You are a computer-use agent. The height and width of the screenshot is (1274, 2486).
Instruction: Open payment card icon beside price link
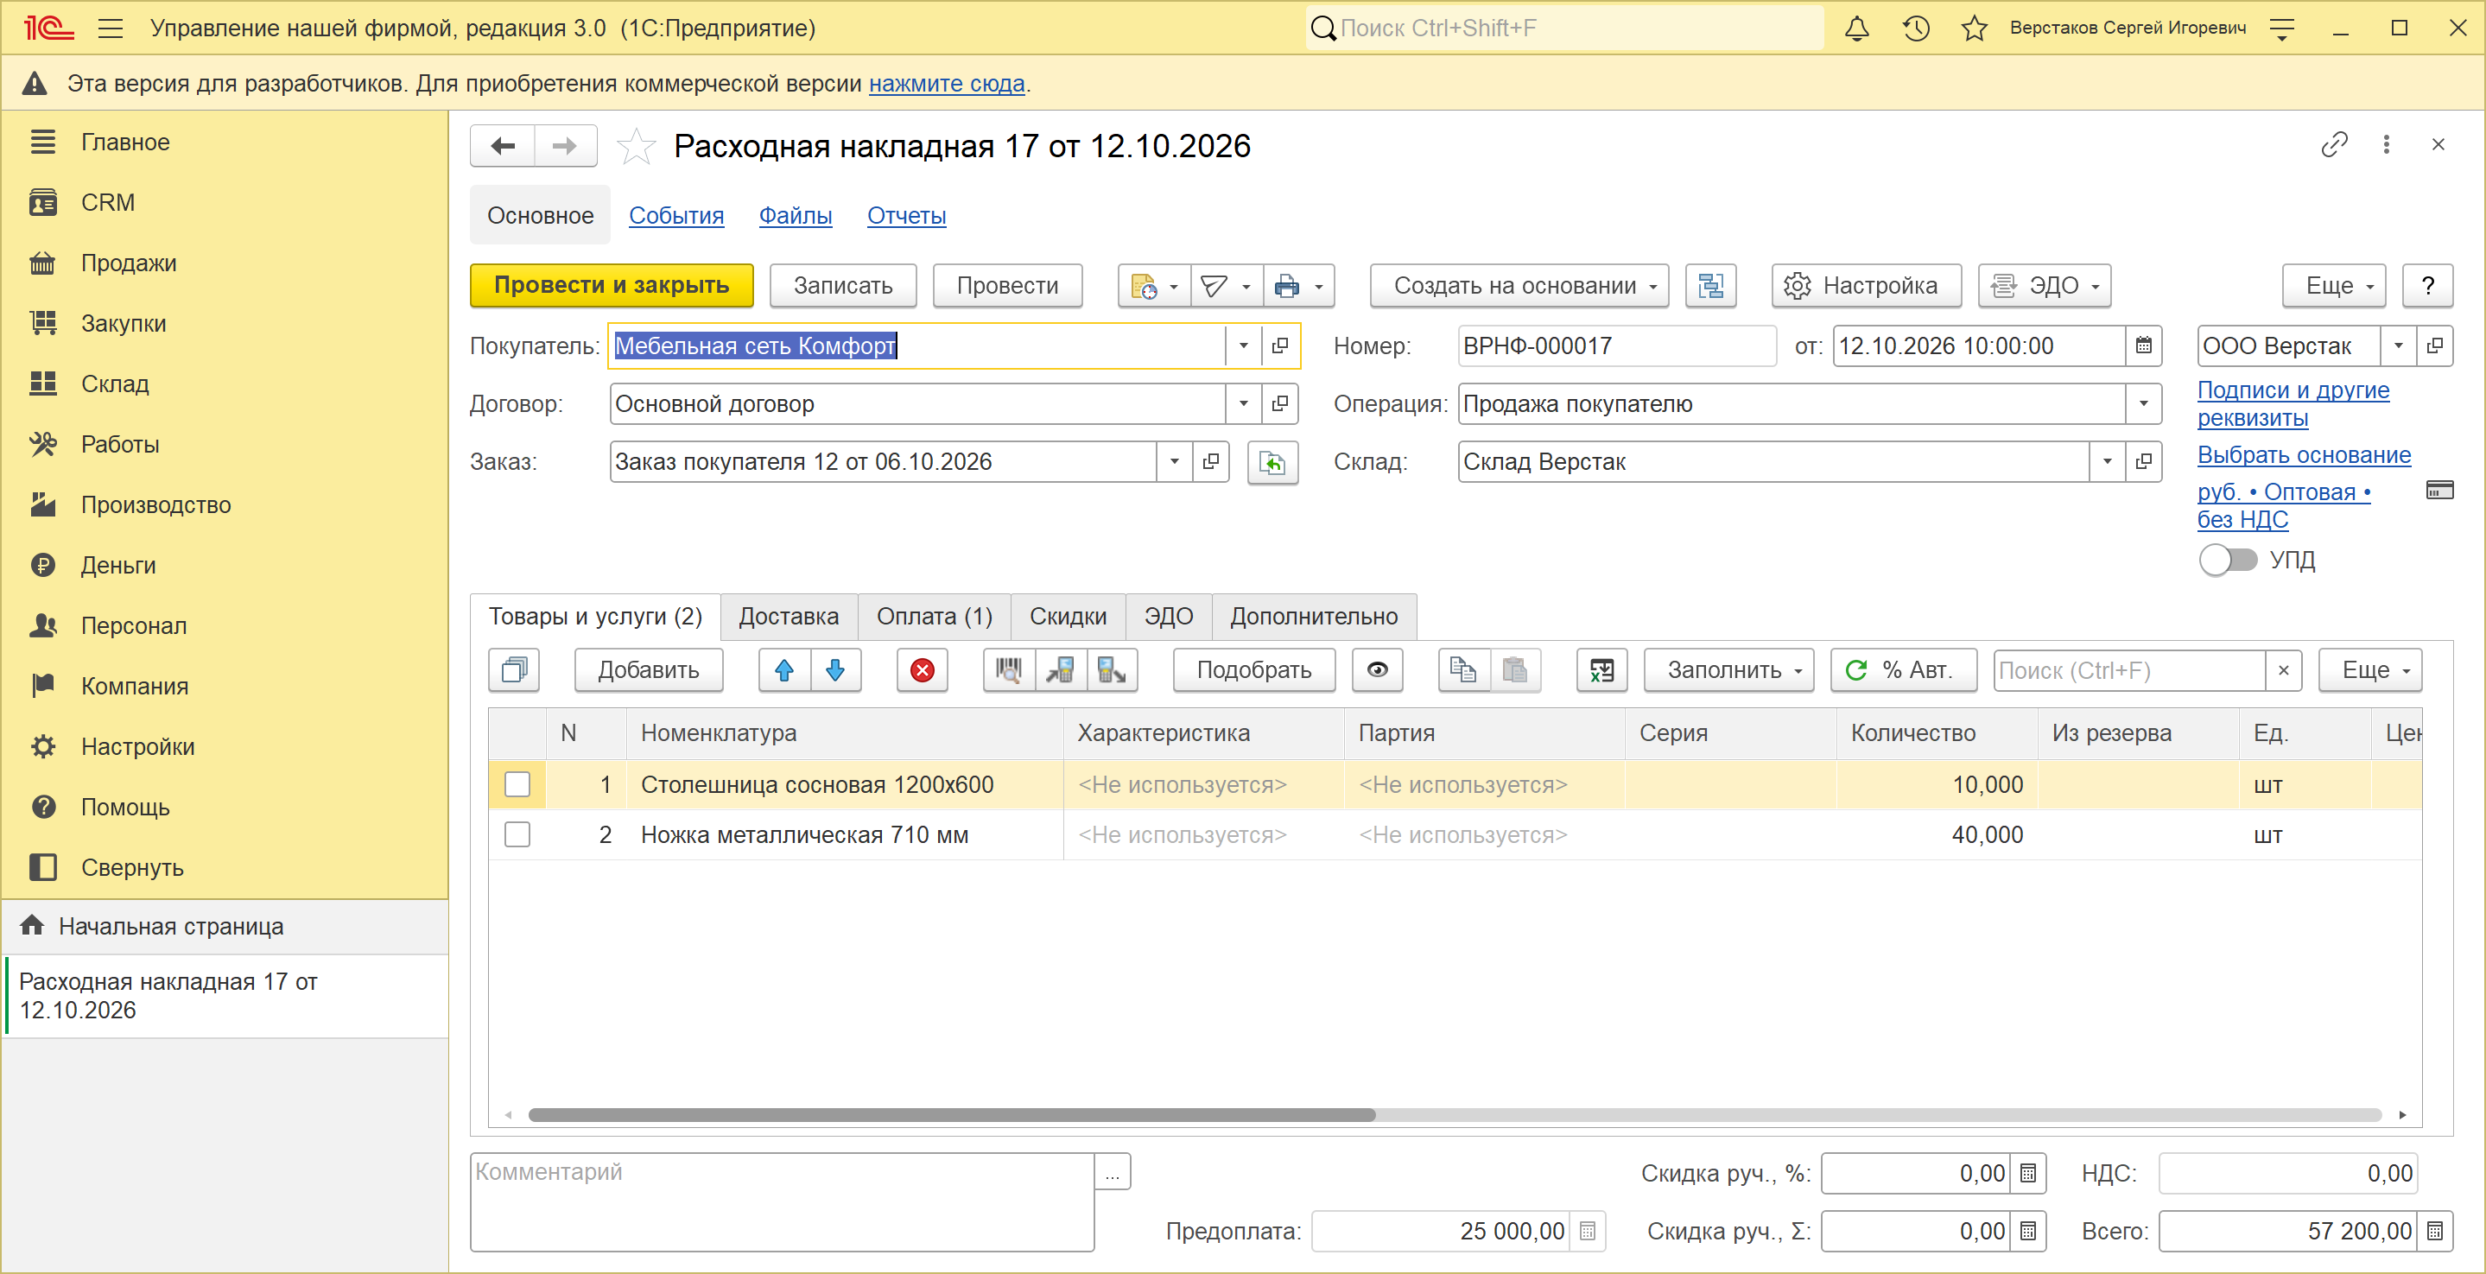pos(2438,491)
